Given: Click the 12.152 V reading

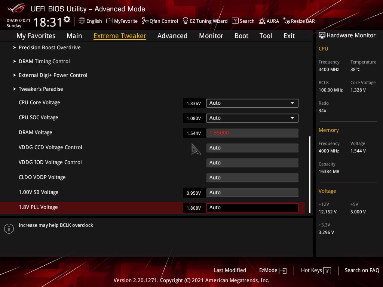Looking at the screenshot, I should click(x=327, y=212).
